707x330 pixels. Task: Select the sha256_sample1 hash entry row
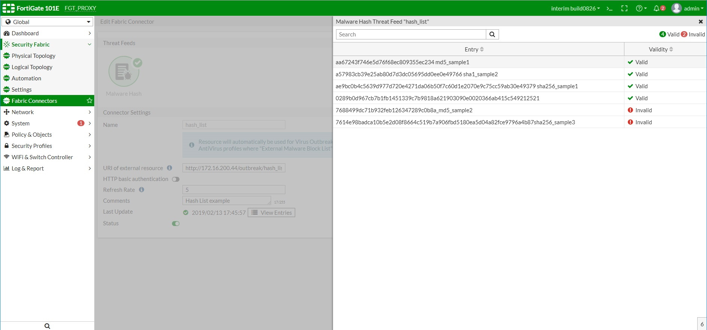520,86
